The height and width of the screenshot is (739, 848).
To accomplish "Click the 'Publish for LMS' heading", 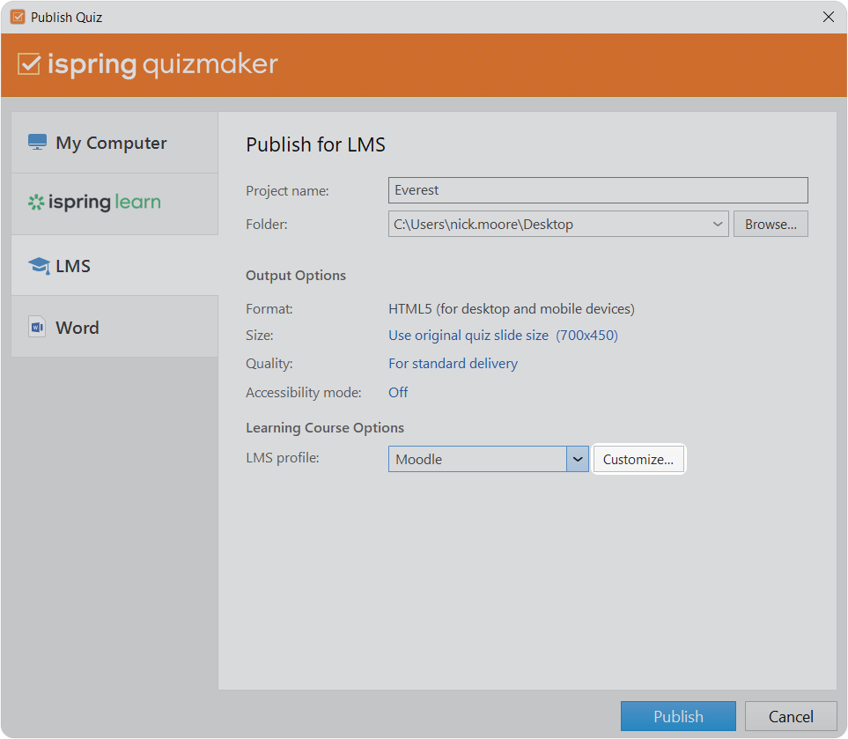I will (315, 145).
